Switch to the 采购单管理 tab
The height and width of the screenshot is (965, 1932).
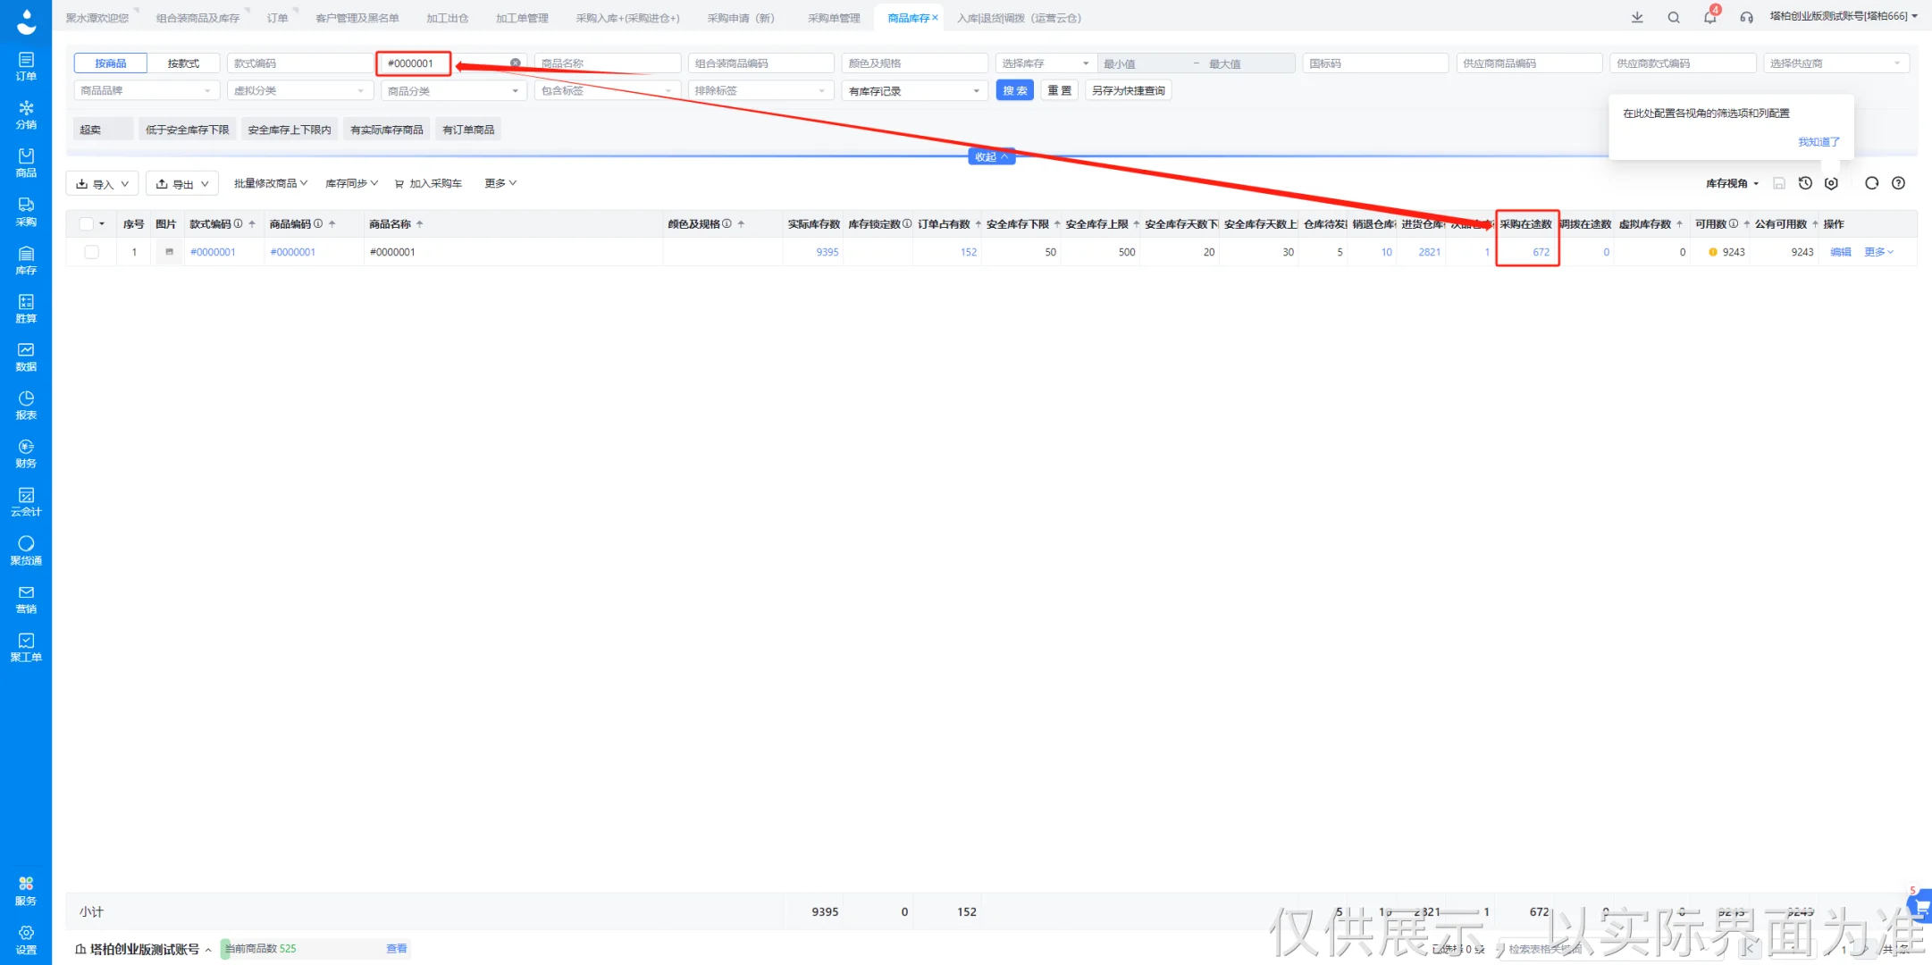click(833, 18)
